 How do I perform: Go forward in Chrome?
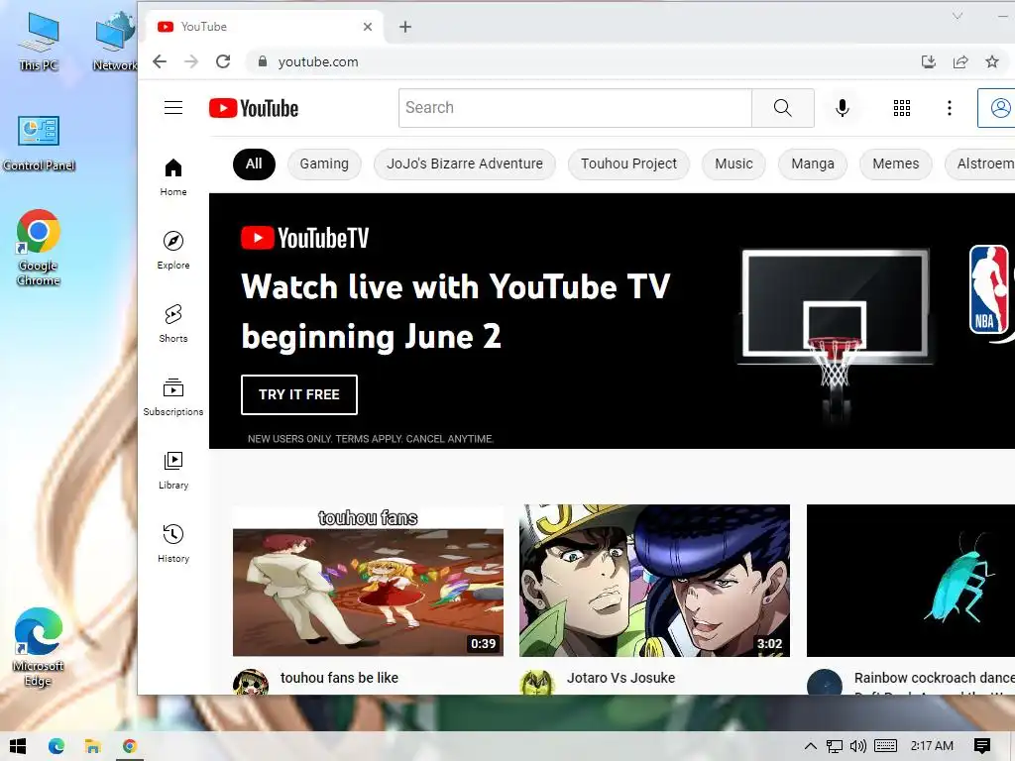(x=191, y=61)
